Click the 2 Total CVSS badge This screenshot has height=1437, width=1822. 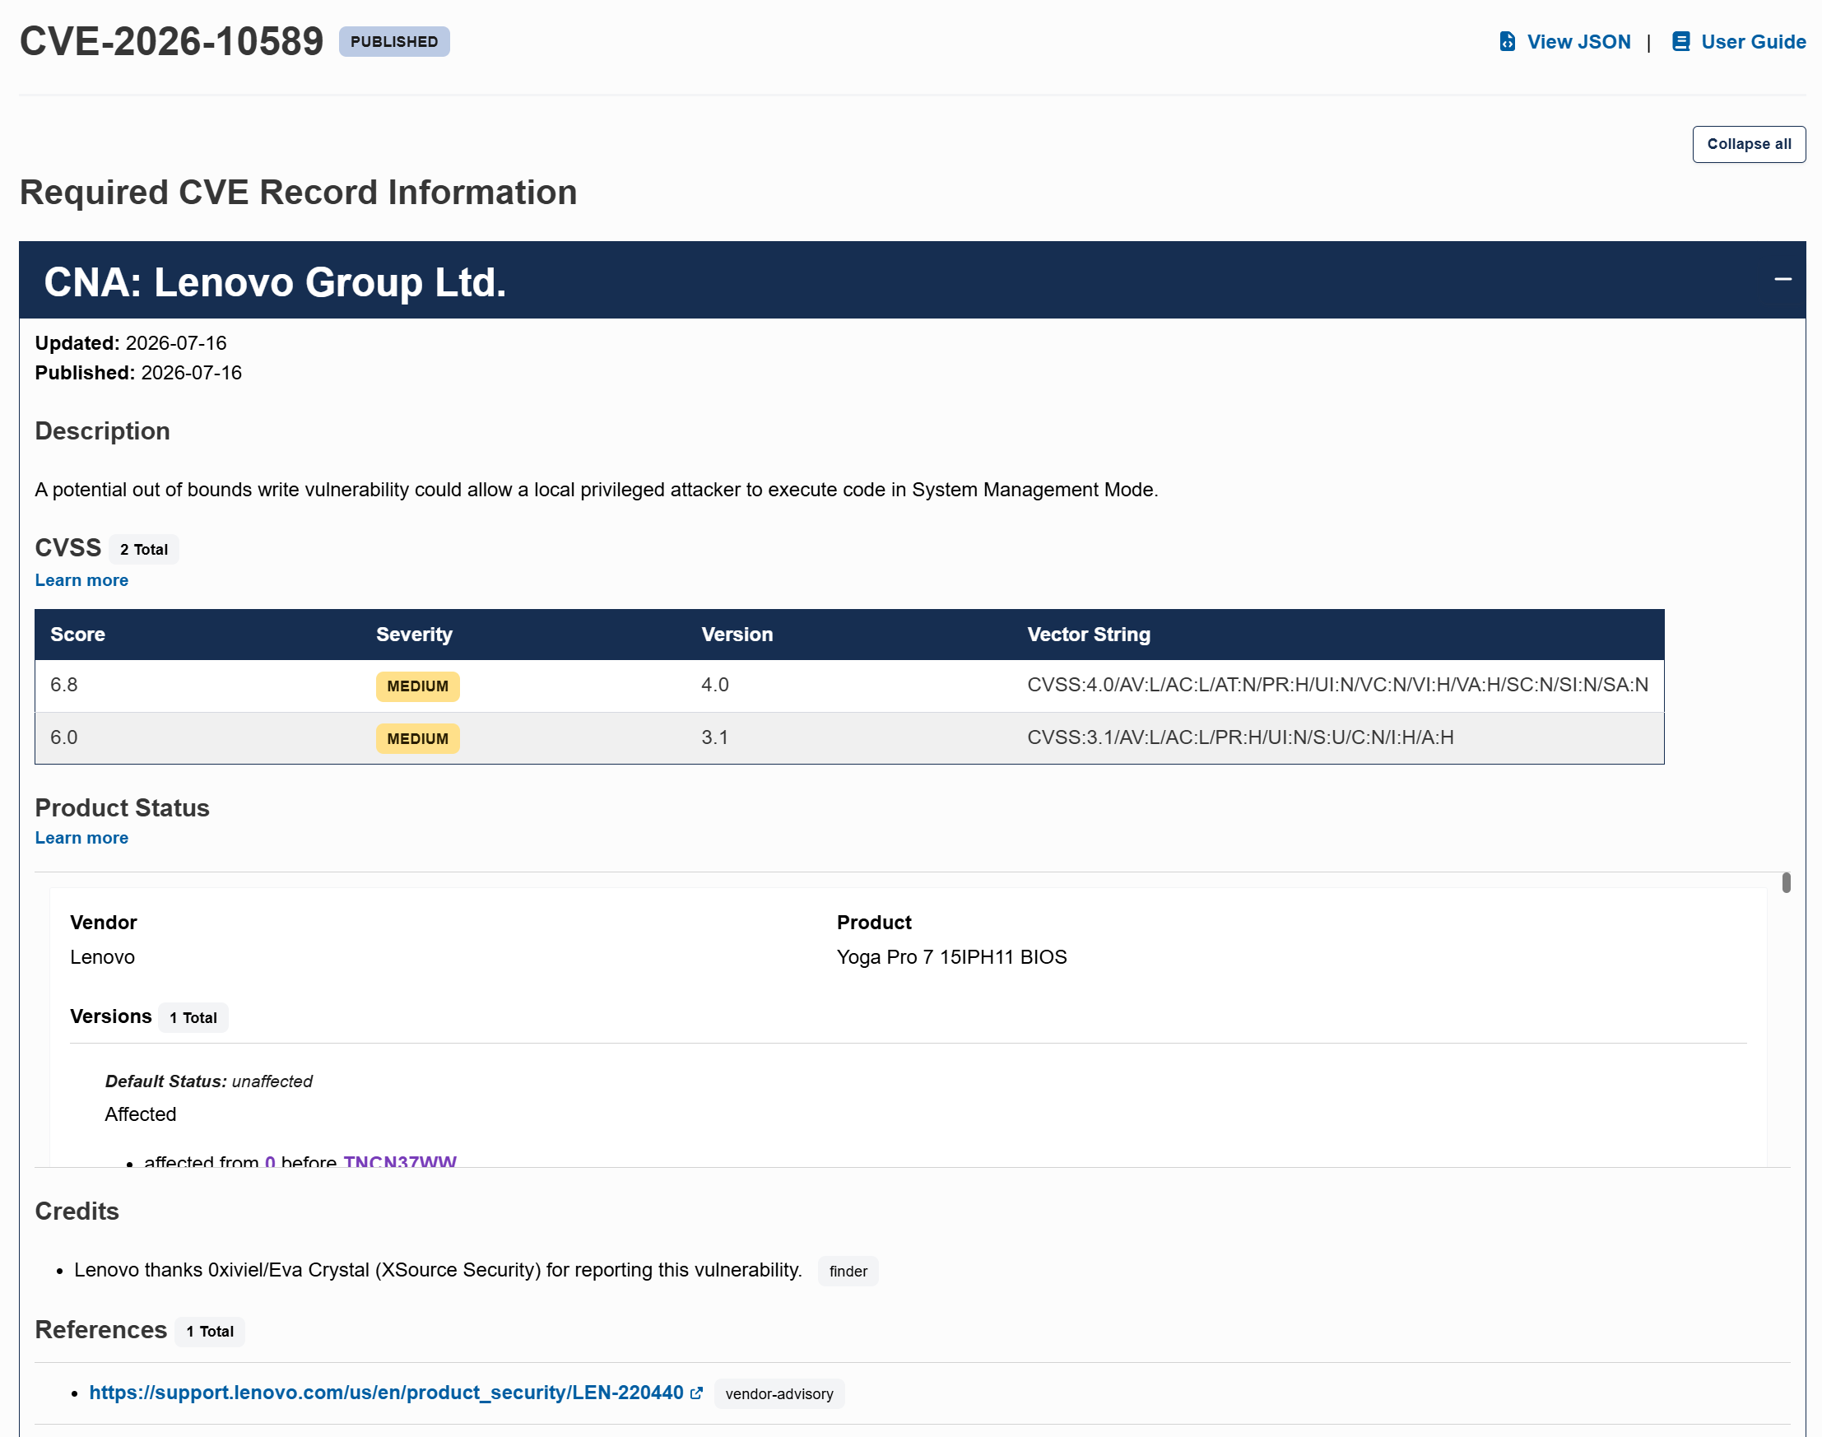pos(144,550)
